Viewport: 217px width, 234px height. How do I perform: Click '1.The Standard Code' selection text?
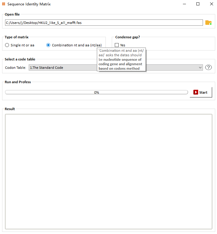[x=47, y=68]
